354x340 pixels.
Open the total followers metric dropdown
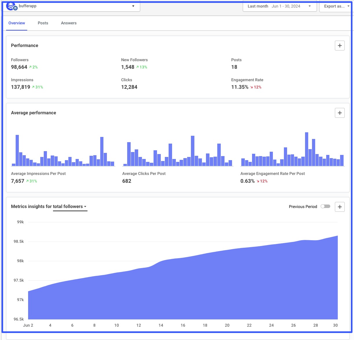pos(70,207)
